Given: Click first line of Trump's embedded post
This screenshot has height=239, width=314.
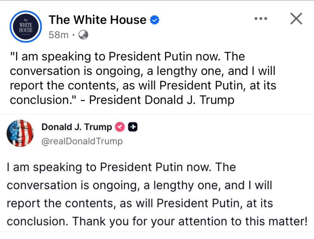Looking at the screenshot, I should coord(121,167).
